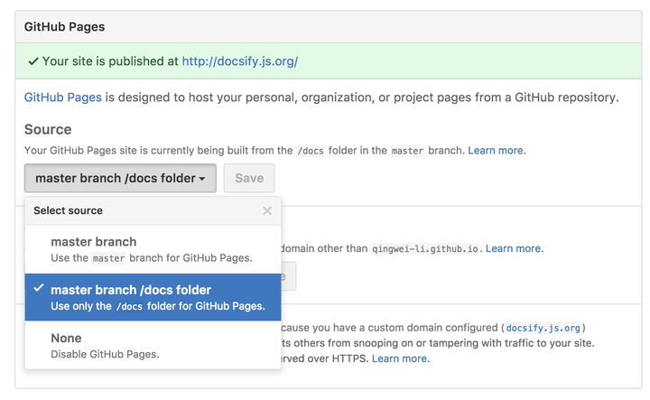
Task: Click the docsify.js.org code text in parentheses
Action: coord(543,327)
